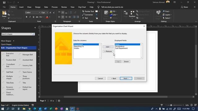The image size is (198, 111).
Task: Click the horizontal scrollbar below canvas
Action: click(x=115, y=97)
